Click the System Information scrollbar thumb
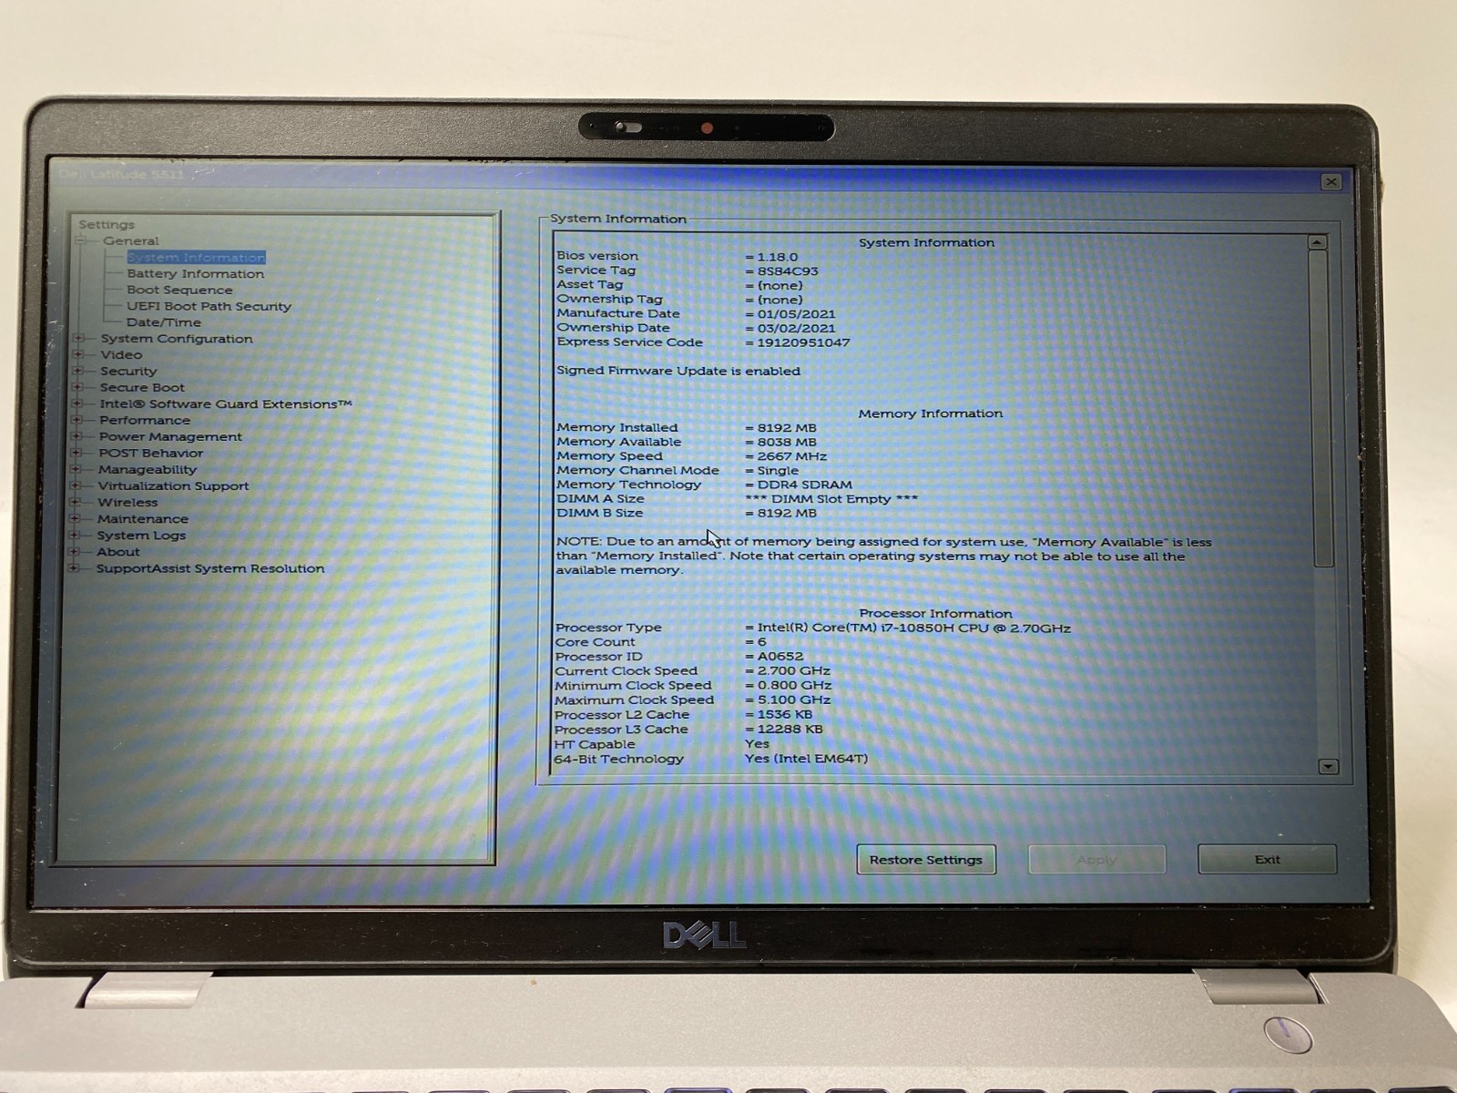Viewport: 1457px width, 1093px height. pyautogui.click(x=1321, y=408)
